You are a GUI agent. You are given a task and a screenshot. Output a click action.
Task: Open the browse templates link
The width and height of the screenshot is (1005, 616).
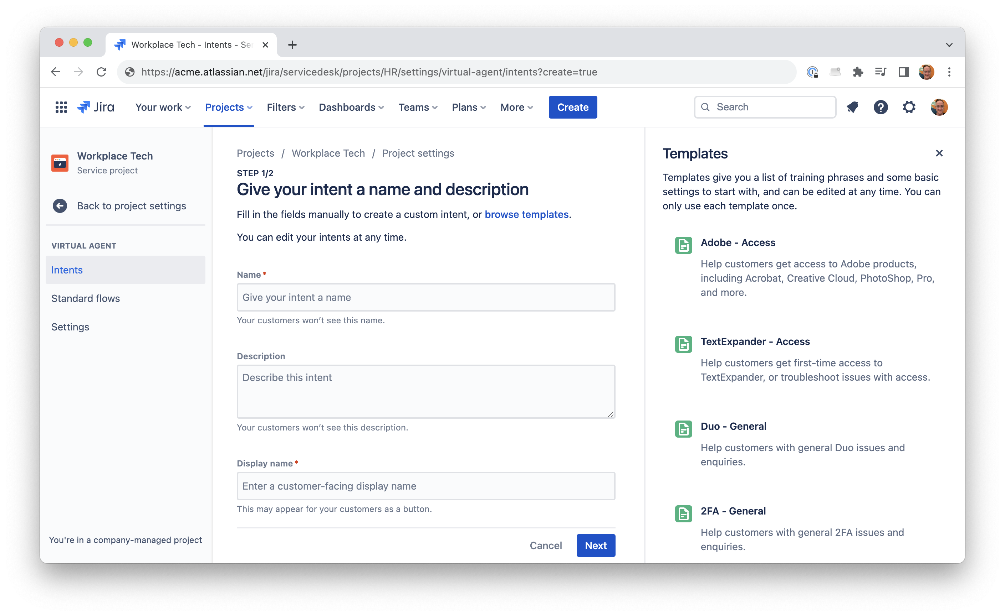click(527, 214)
